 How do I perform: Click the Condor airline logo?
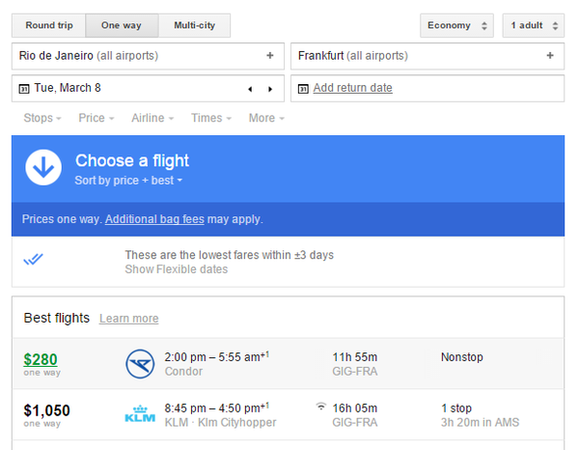140,364
